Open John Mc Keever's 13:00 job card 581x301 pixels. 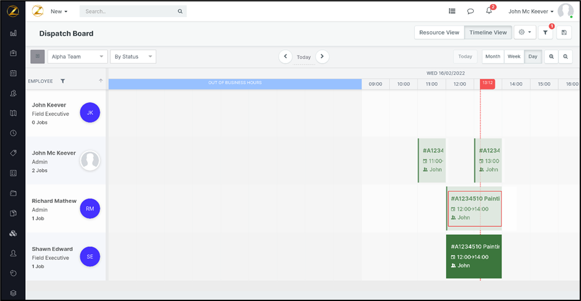click(x=488, y=161)
